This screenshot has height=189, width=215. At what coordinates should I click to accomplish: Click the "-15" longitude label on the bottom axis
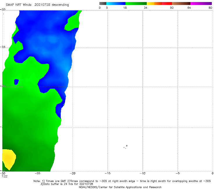click(x=107, y=173)
